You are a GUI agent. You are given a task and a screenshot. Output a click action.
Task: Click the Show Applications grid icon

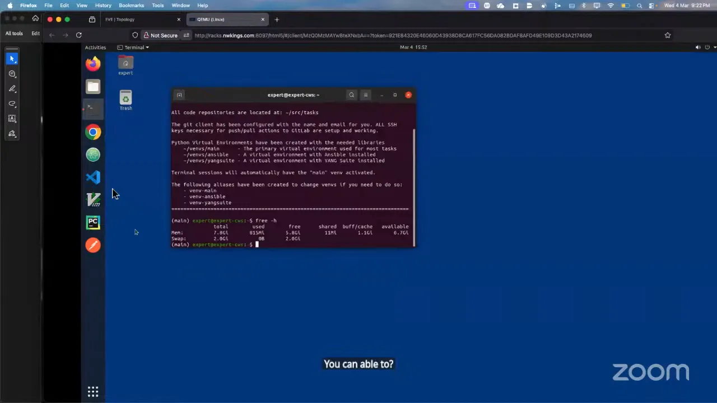click(93, 391)
